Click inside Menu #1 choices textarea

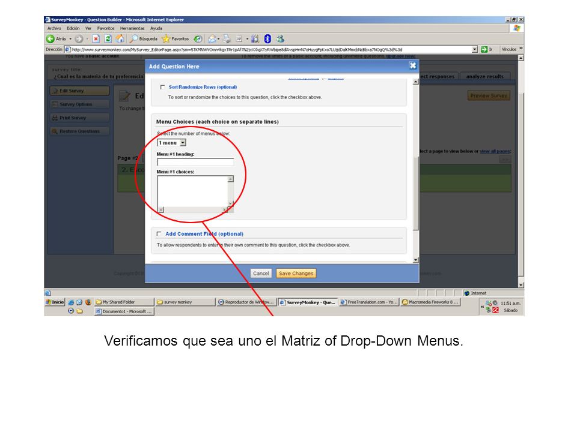[x=192, y=191]
